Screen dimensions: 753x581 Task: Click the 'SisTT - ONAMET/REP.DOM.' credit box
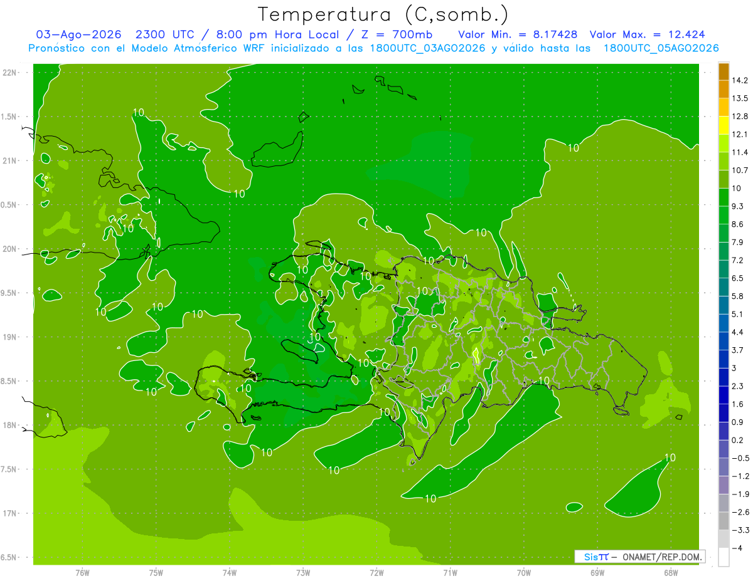coord(639,557)
